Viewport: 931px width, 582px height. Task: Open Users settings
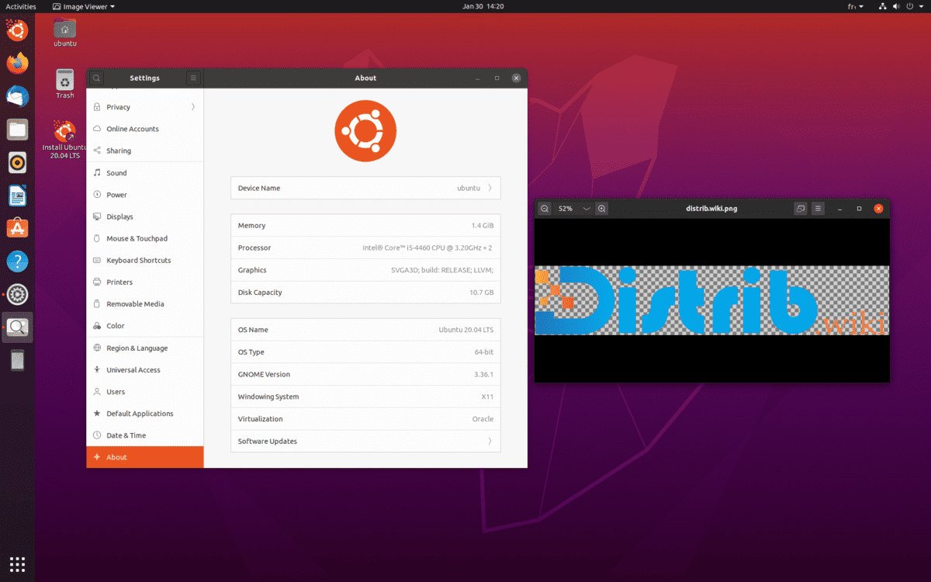pyautogui.click(x=145, y=392)
